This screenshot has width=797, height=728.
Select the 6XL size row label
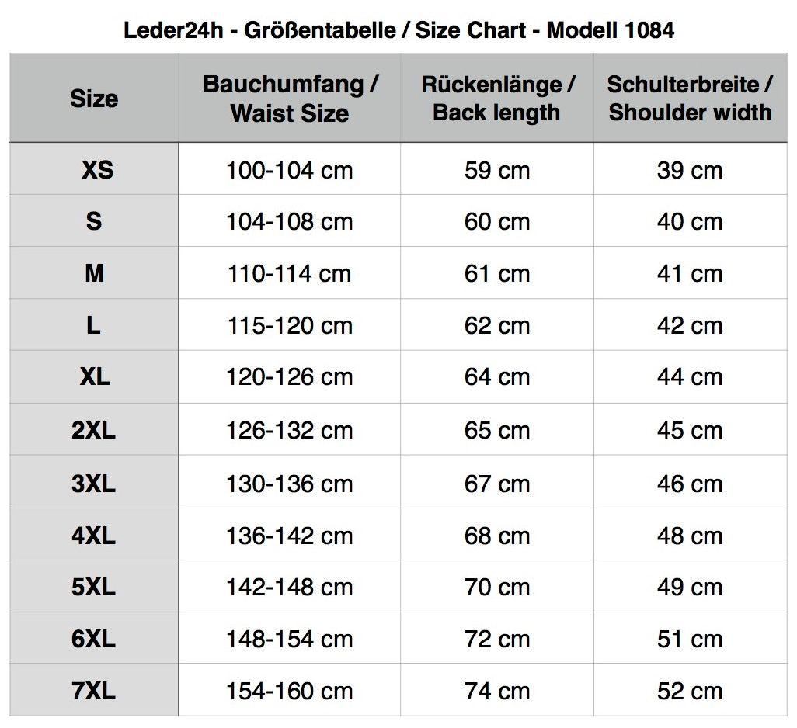coord(93,639)
